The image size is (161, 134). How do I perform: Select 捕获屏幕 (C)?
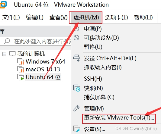click(x=99, y=97)
